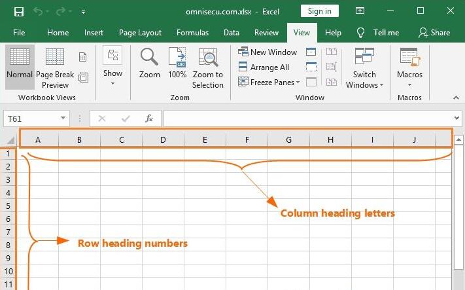Select column J header
This screenshot has height=290, width=465.
click(x=414, y=140)
